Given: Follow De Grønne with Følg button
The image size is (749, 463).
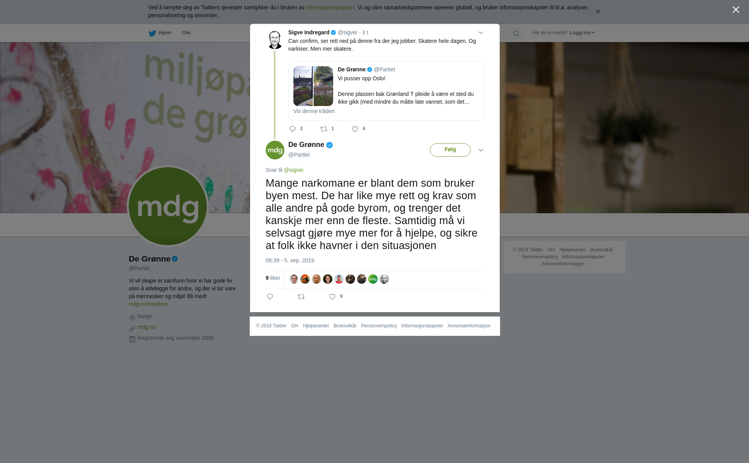Looking at the screenshot, I should 450,150.
